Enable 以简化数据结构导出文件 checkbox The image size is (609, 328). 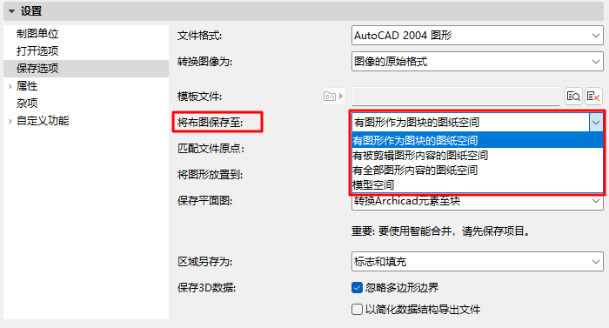357,310
